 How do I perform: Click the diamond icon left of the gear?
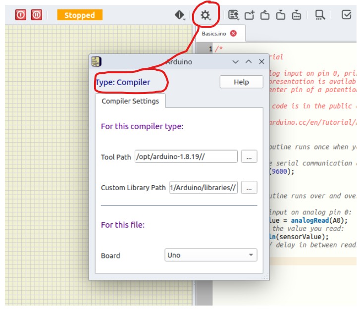[180, 15]
